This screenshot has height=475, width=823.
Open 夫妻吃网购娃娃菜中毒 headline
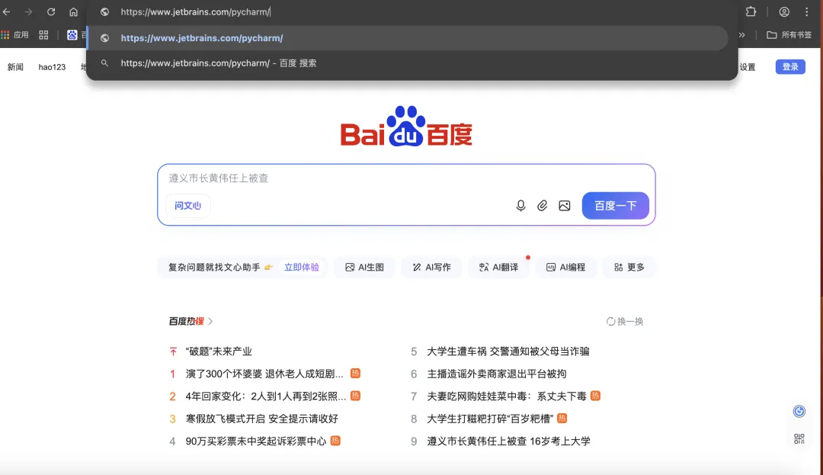coord(507,396)
